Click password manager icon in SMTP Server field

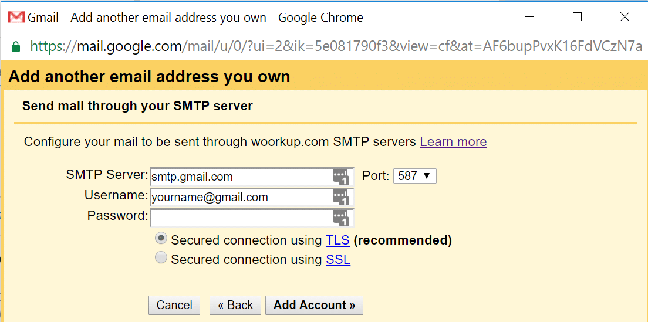click(340, 177)
